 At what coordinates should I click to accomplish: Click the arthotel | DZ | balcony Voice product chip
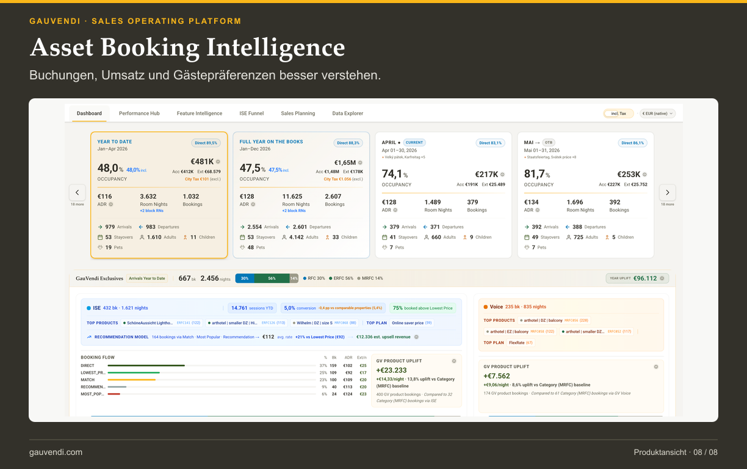[554, 320]
